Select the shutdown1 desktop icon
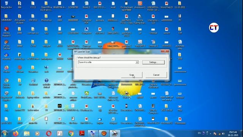This screenshot has height=137, width=243. 140,5
